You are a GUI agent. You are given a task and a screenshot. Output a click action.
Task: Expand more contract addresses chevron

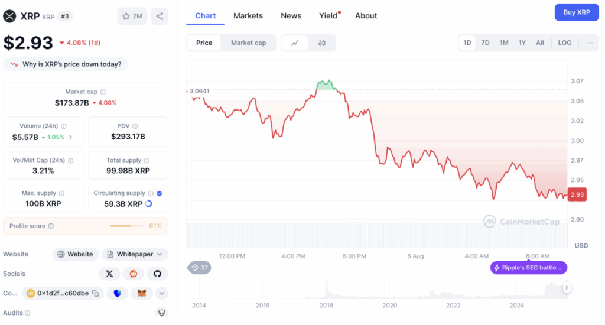[x=161, y=293]
